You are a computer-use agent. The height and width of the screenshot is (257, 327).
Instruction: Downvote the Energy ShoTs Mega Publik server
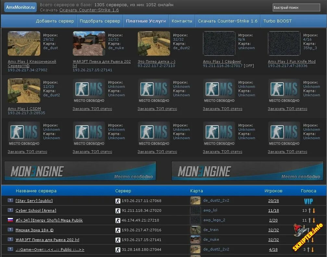(314, 220)
